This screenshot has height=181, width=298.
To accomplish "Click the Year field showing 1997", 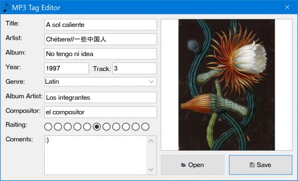I will (67, 68).
